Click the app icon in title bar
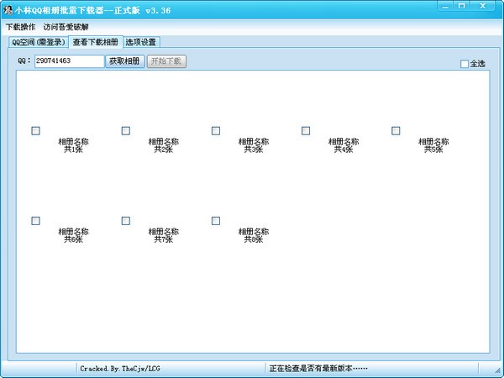 (x=8, y=10)
